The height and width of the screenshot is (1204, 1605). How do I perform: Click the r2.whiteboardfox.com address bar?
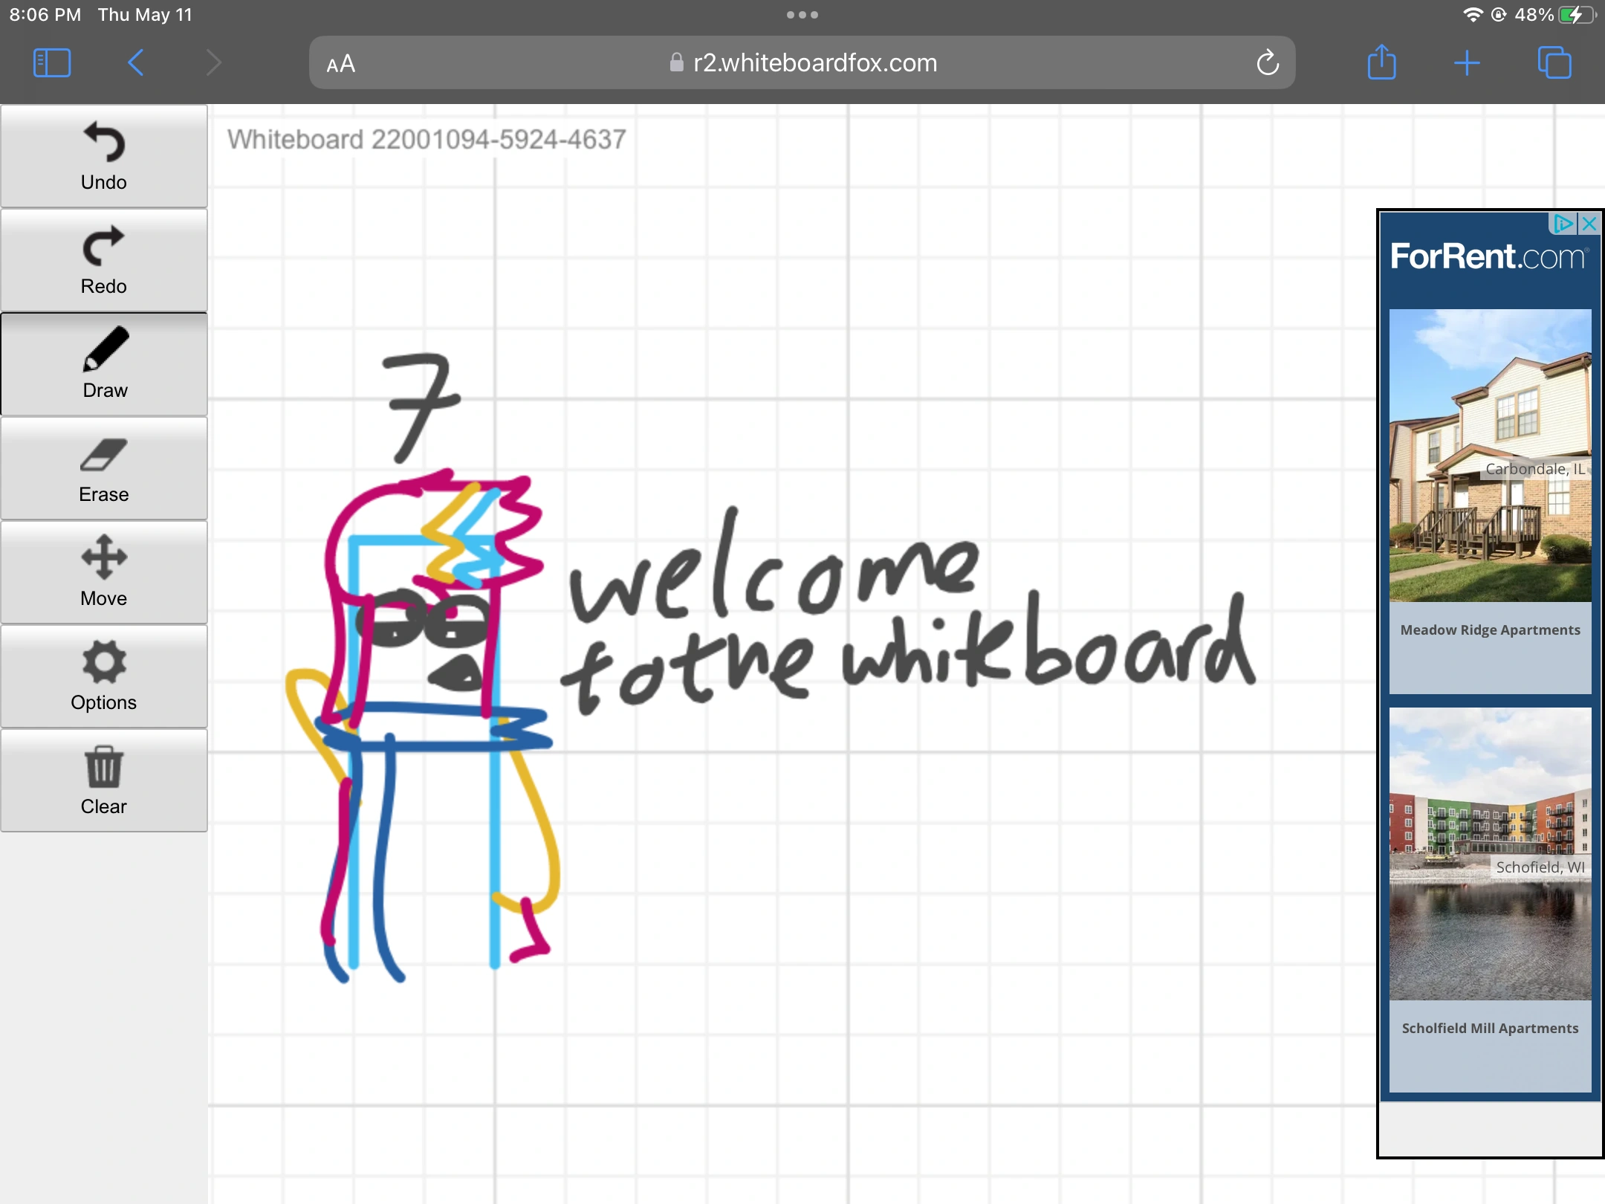click(802, 62)
